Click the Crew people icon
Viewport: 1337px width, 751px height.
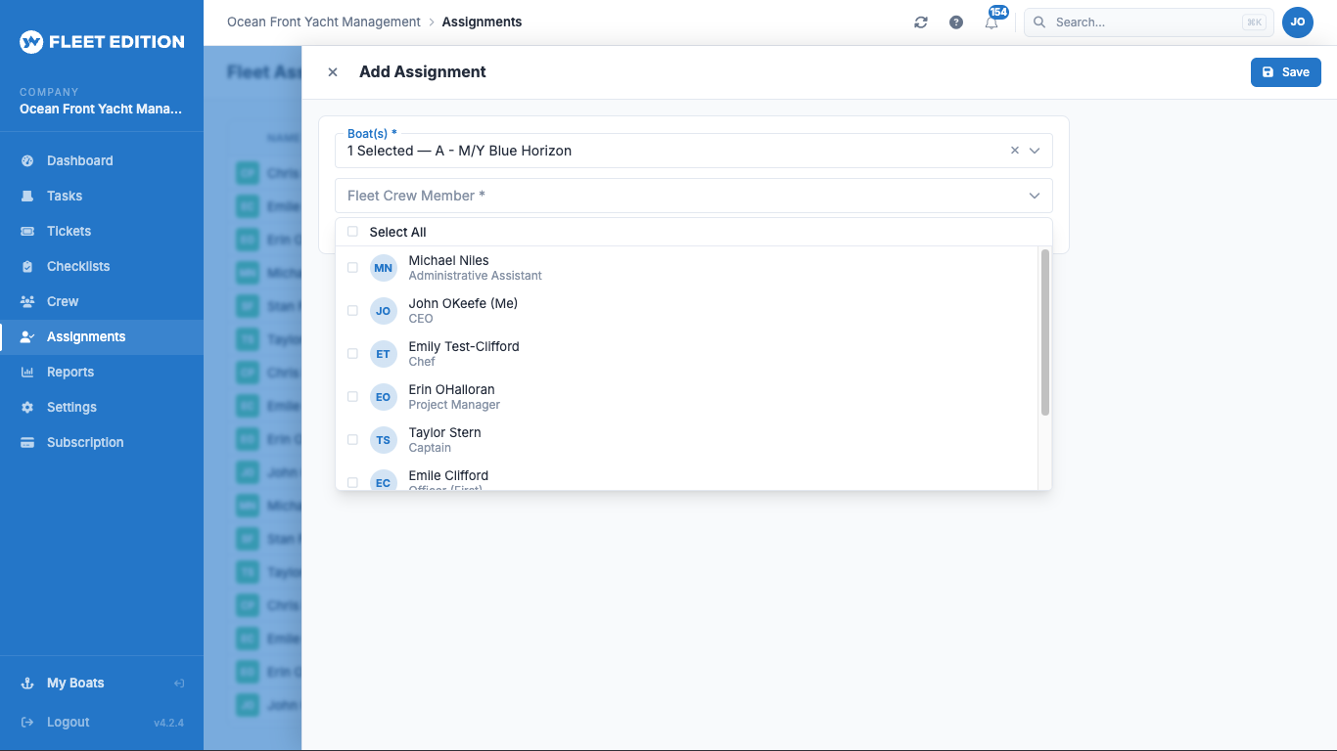(27, 301)
